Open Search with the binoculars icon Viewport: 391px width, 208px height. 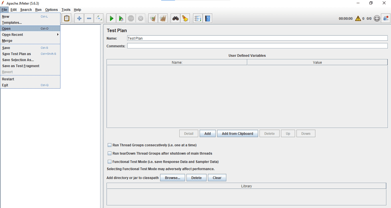pyautogui.click(x=176, y=18)
